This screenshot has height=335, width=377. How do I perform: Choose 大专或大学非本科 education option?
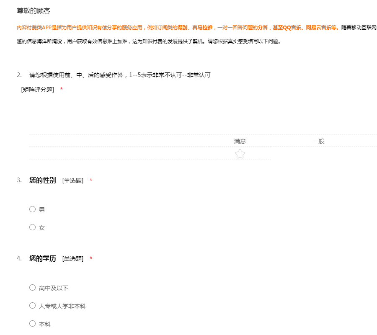point(33,306)
